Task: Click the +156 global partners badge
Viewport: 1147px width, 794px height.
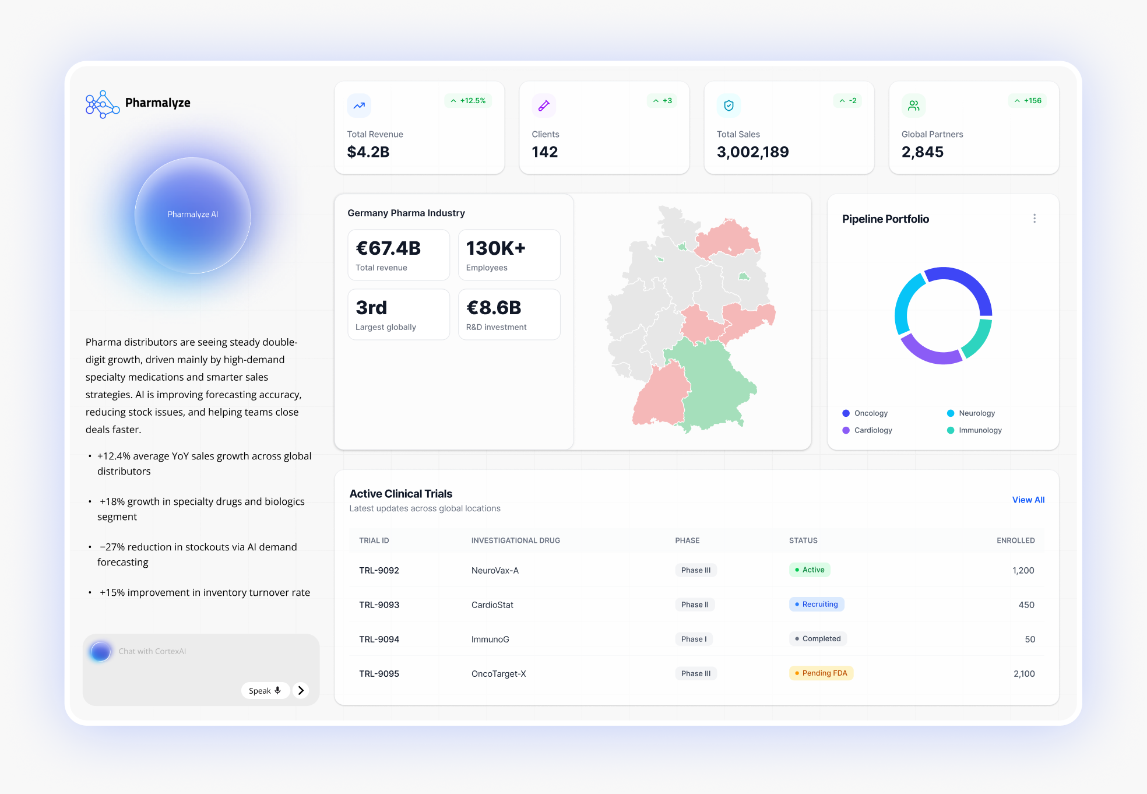Action: point(1028,101)
